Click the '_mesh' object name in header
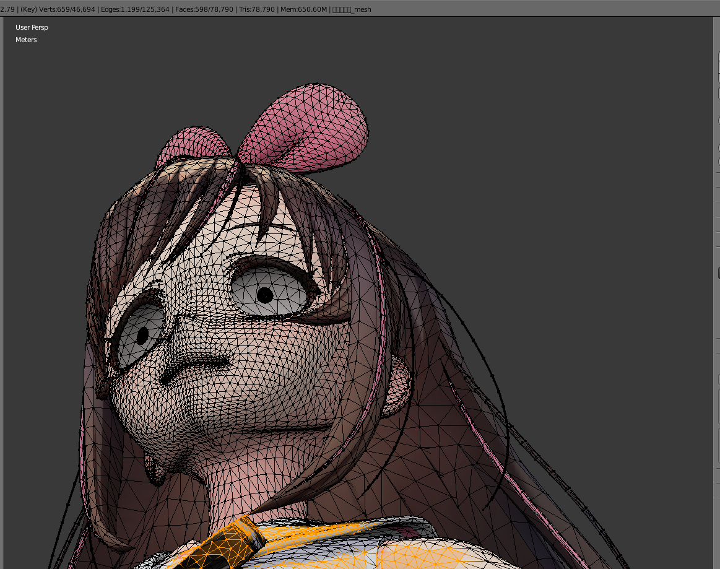720x569 pixels. pos(352,9)
